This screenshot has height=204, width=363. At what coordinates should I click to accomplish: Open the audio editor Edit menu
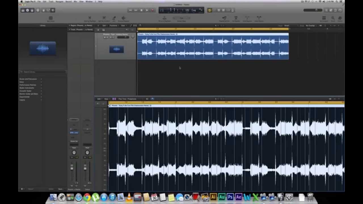(99, 99)
